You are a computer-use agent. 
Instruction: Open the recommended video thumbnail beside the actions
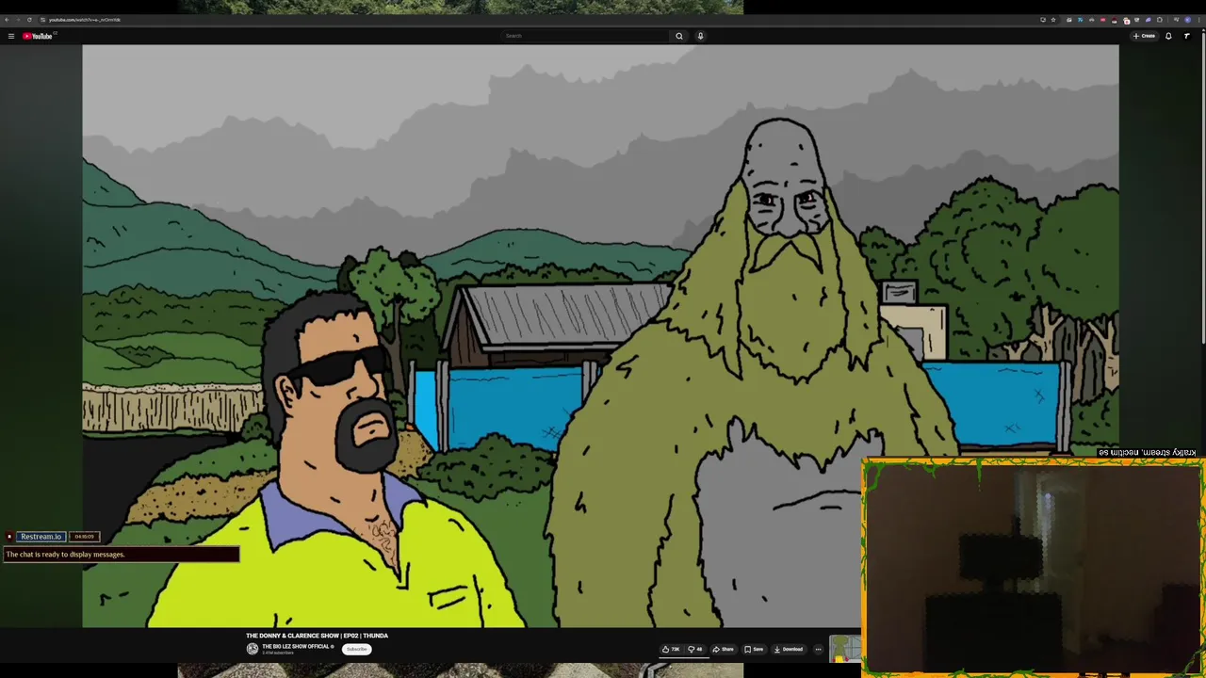(845, 649)
